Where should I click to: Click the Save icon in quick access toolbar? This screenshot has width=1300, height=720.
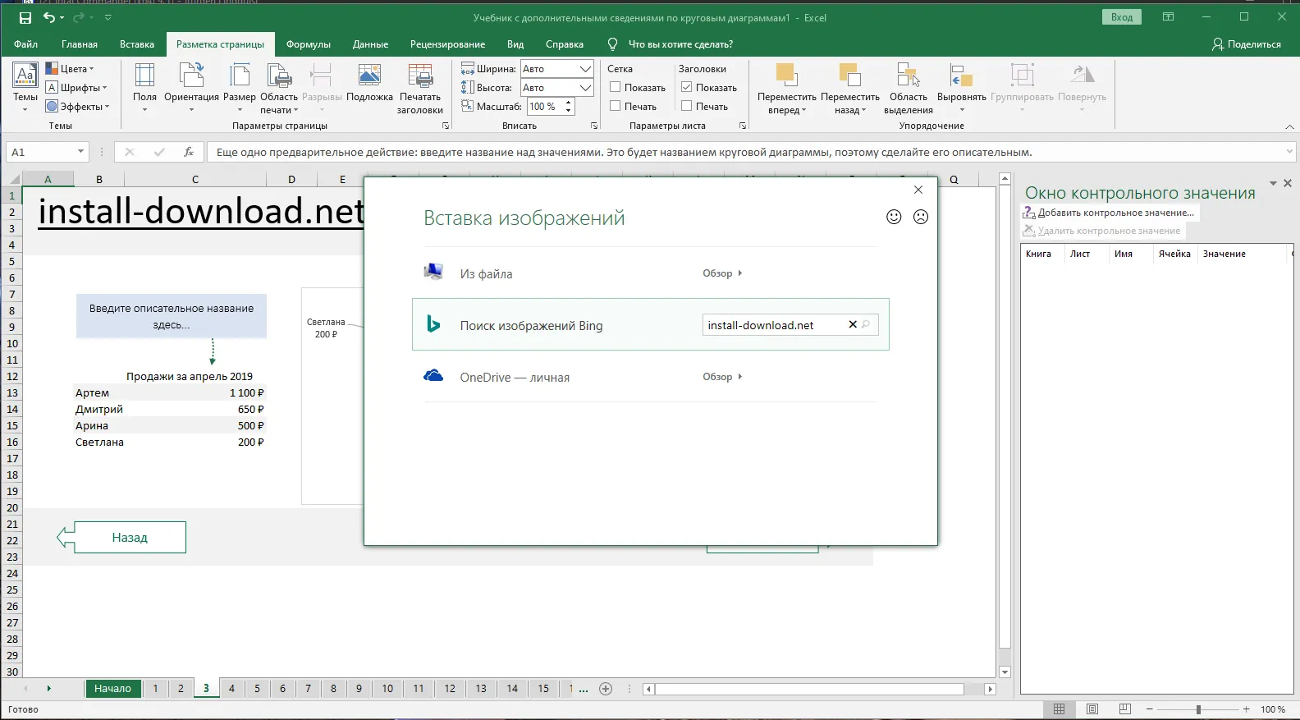25,17
